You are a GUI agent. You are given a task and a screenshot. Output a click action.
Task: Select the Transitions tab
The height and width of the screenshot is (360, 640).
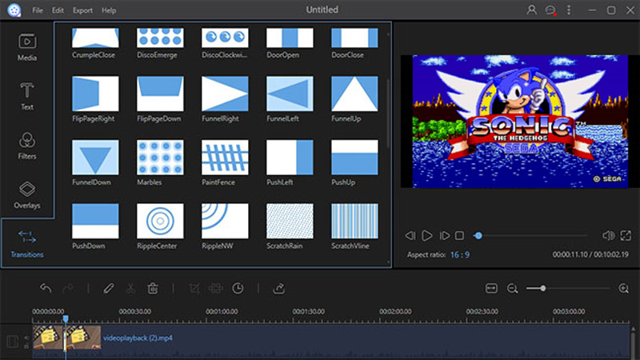click(x=27, y=244)
